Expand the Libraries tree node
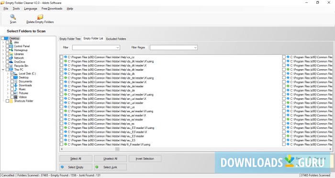This screenshot has width=335, height=178. pos(3,54)
